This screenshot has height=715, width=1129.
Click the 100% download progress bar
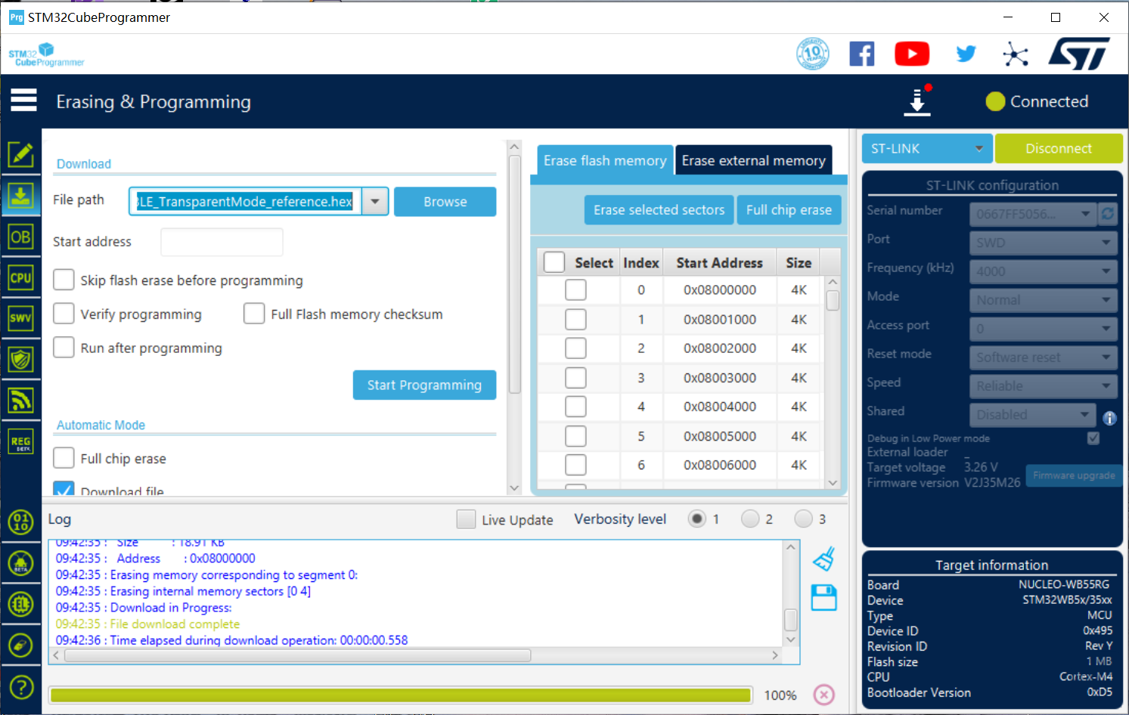(401, 695)
